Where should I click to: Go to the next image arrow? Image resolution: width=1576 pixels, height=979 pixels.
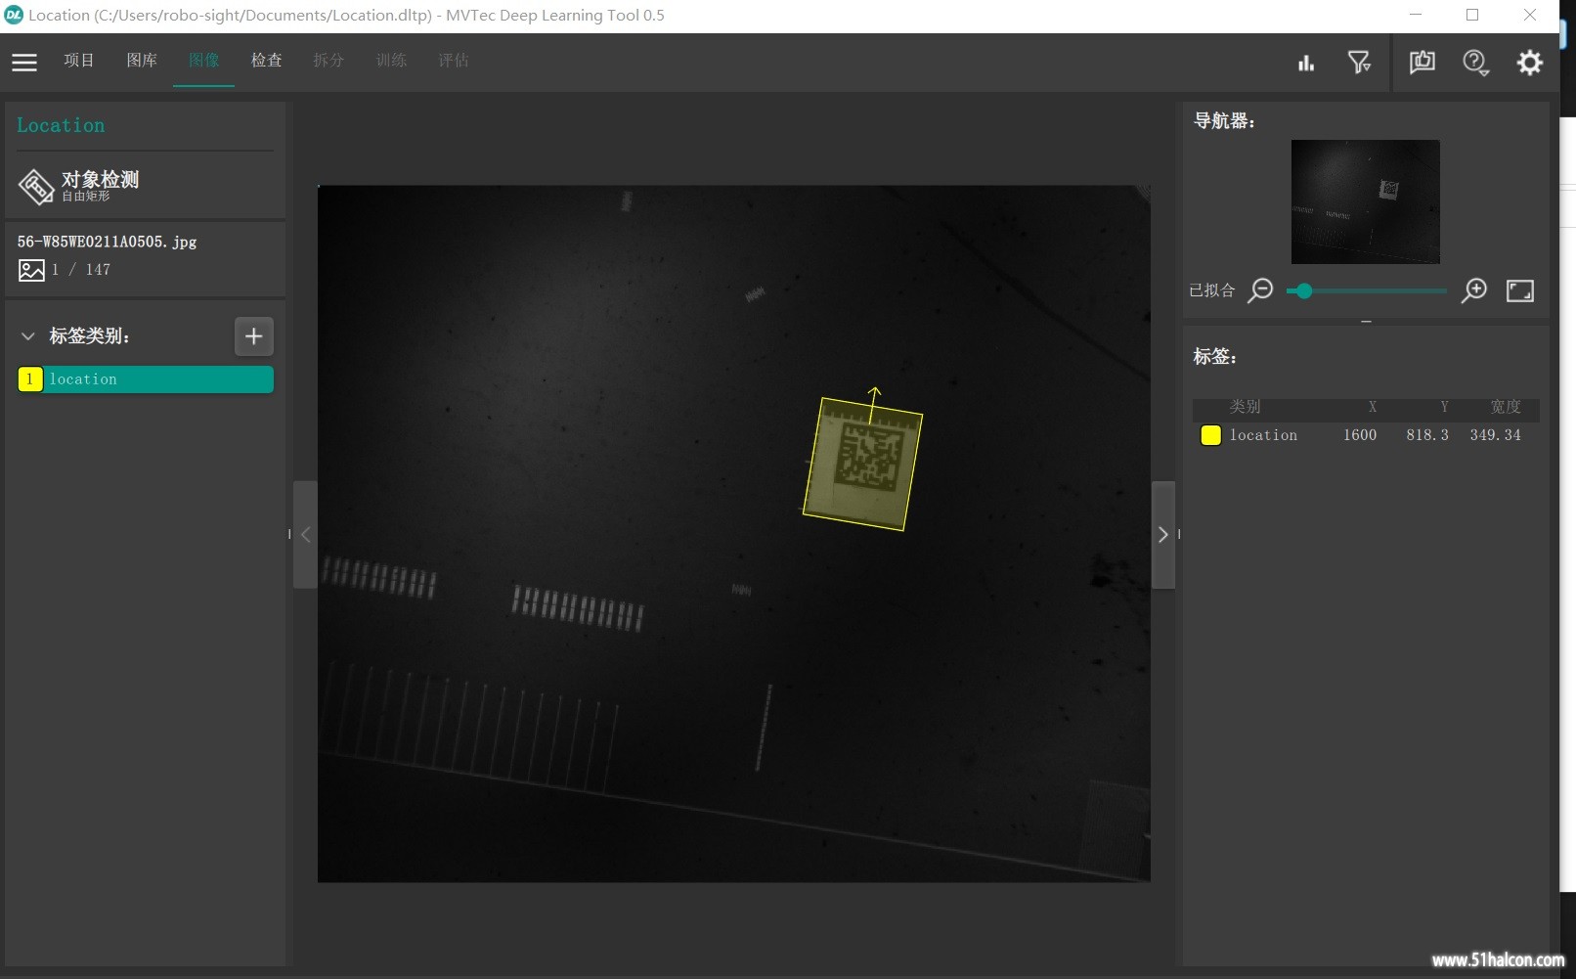(x=1162, y=534)
